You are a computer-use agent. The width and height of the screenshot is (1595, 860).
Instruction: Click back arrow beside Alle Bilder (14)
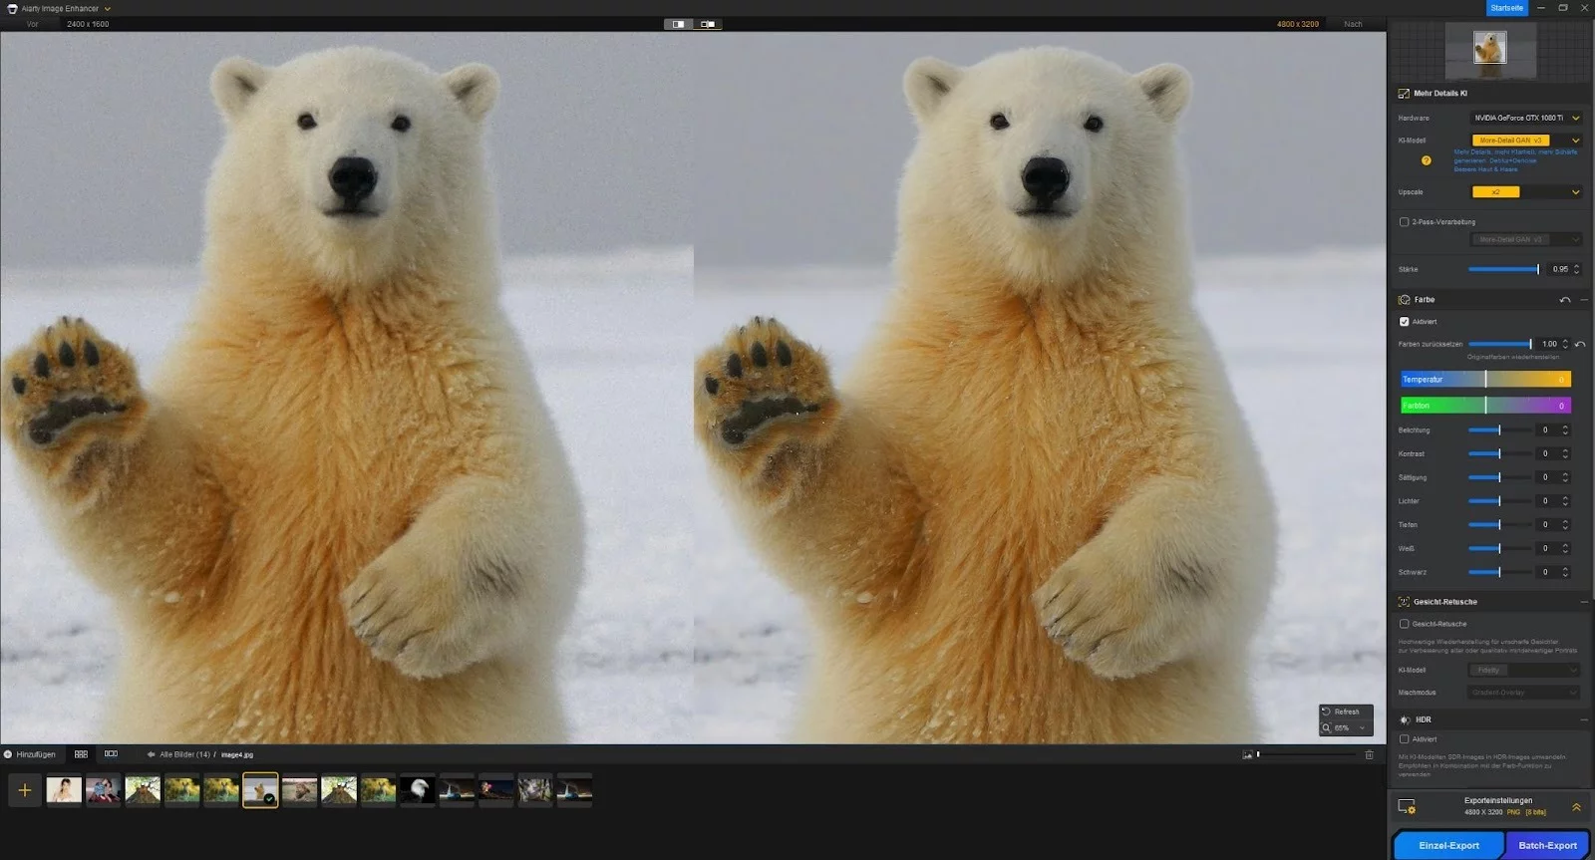tap(152, 754)
